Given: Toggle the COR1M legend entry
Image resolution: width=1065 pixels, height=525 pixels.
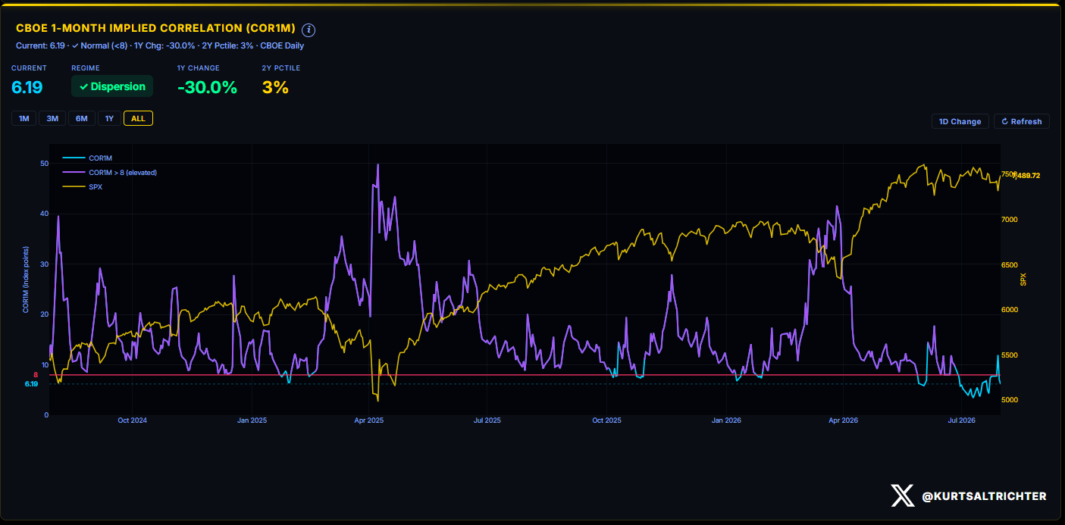Looking at the screenshot, I should pos(100,158).
